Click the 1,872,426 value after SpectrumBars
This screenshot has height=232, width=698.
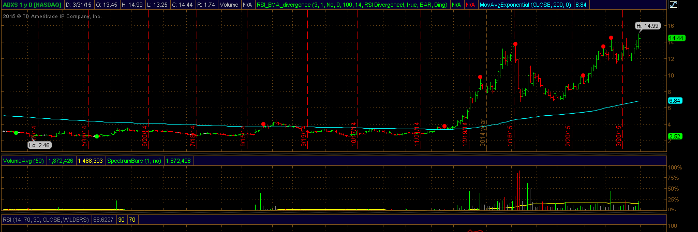177,161
